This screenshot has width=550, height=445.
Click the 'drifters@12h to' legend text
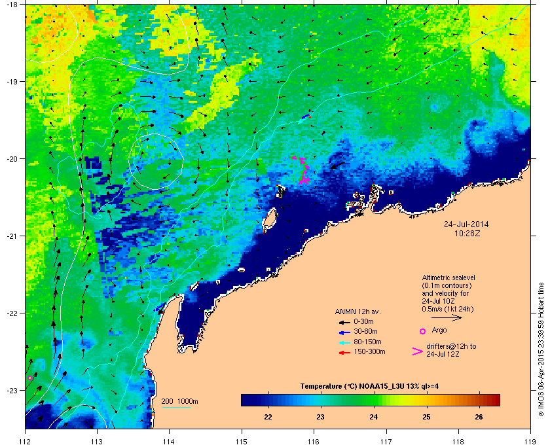[451, 346]
